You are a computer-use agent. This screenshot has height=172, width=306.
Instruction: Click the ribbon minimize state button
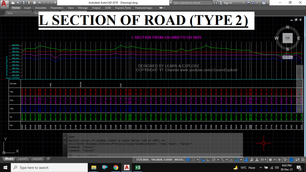[161, 8]
